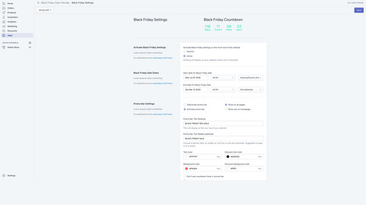Image resolution: width=366 pixels, height=205 pixels.
Task: Select the Inactive radio option
Action: click(x=184, y=52)
